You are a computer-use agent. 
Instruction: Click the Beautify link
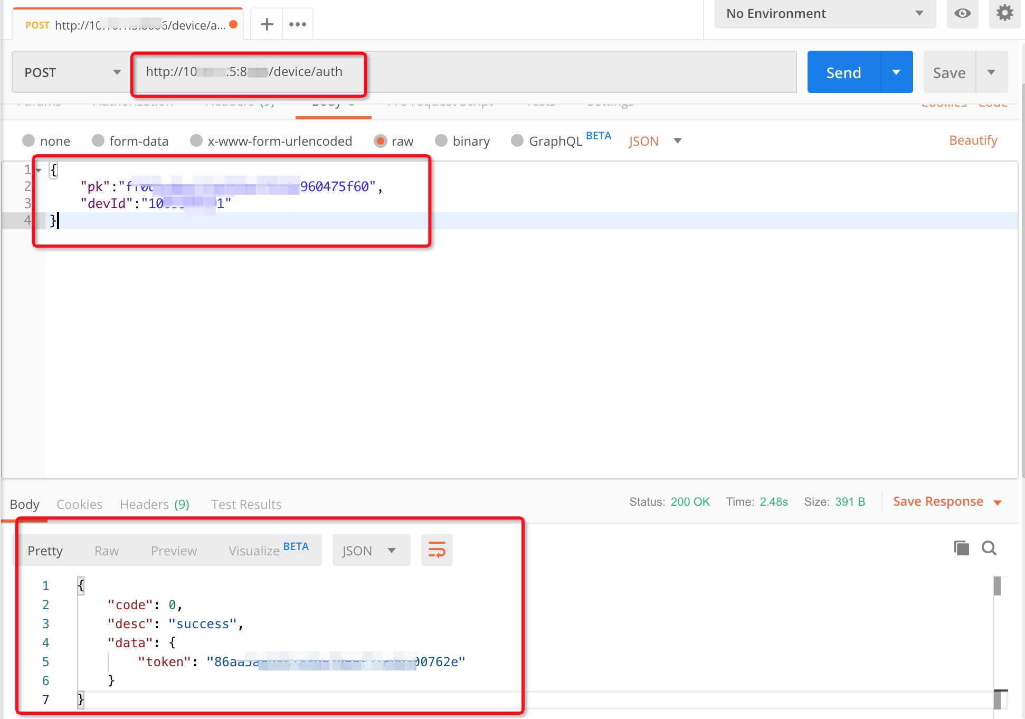coord(973,140)
